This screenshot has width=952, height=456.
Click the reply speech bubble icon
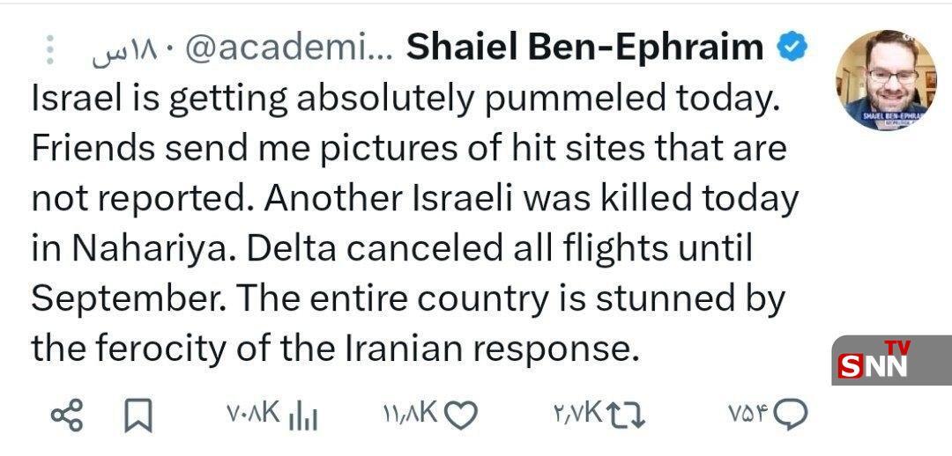(791, 415)
